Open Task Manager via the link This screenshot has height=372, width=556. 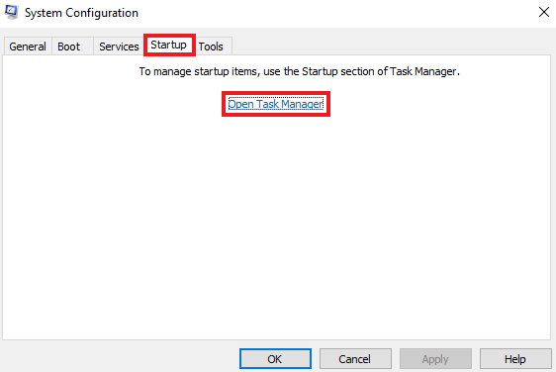click(276, 104)
